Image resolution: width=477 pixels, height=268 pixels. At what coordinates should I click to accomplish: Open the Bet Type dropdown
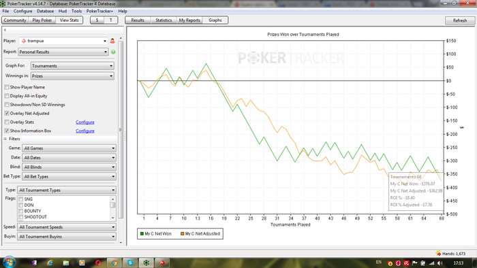69,176
